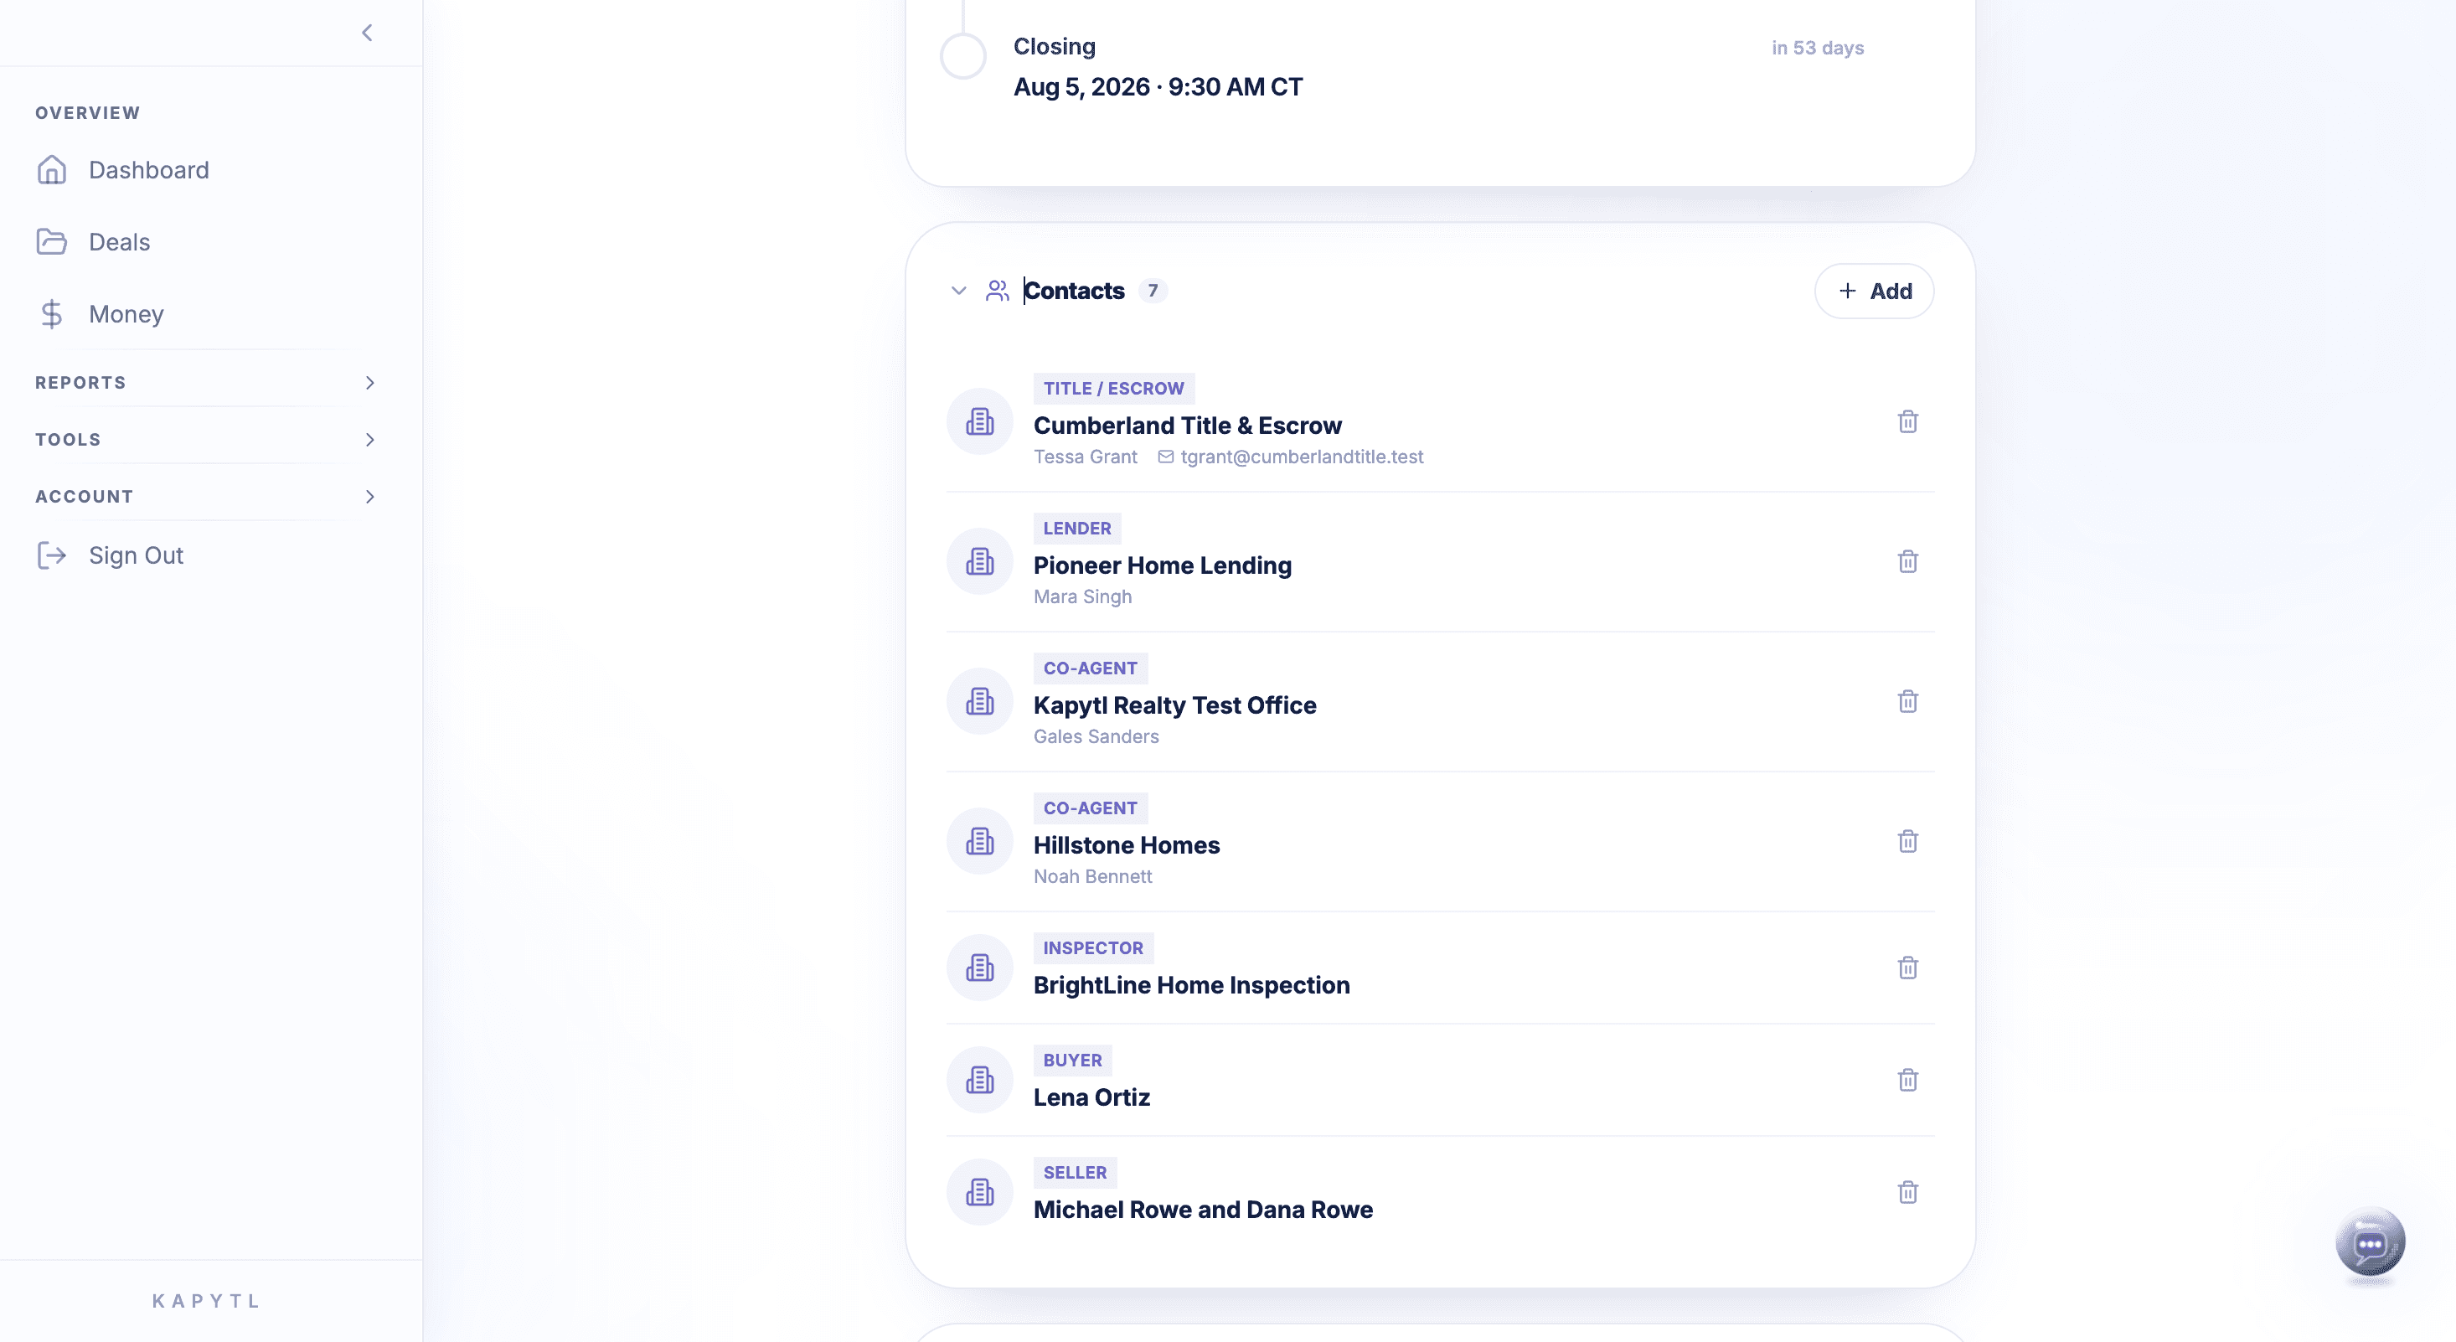Expand the Account section

(207, 497)
